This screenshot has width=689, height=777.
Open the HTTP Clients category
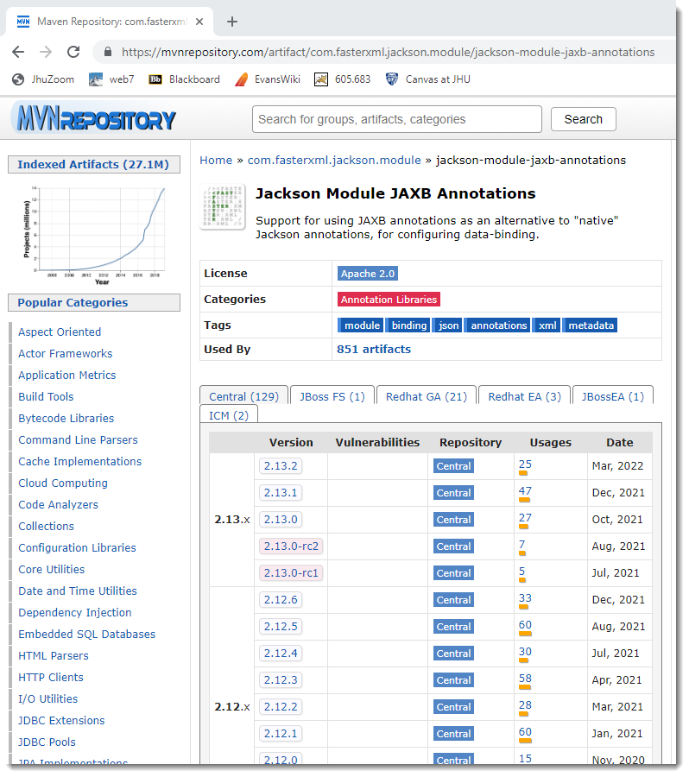51,678
